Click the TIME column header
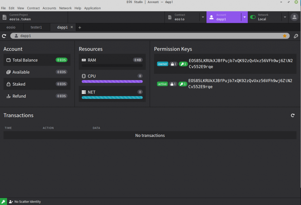 point(8,128)
